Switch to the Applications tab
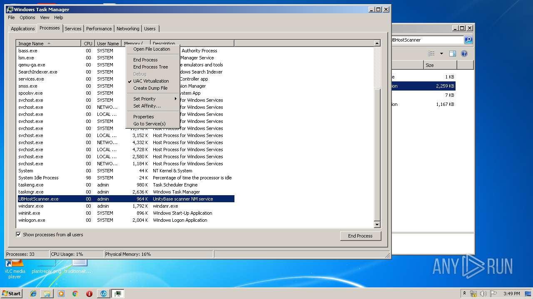 point(22,29)
